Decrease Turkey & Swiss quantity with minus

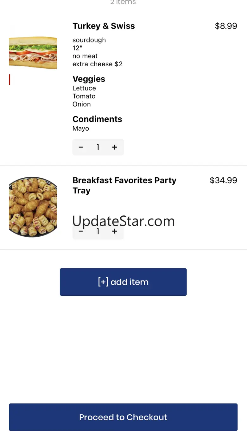pos(81,147)
